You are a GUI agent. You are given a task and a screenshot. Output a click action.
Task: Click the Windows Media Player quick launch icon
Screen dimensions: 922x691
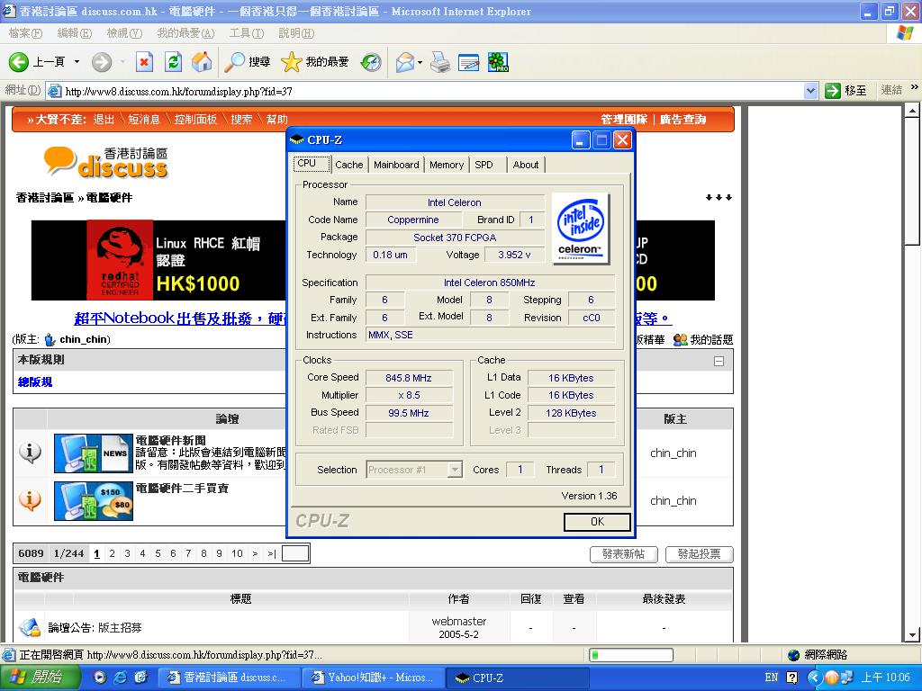(x=99, y=678)
